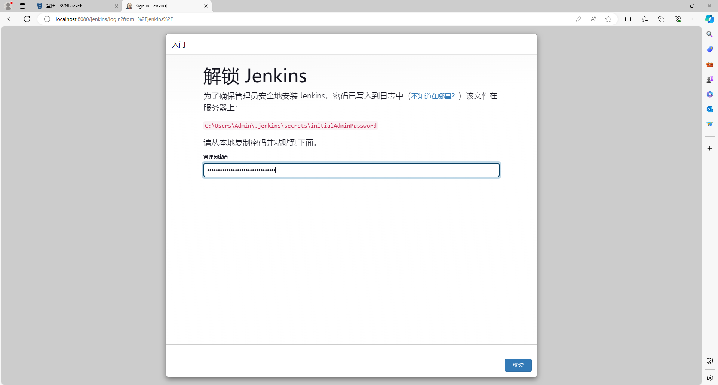
Task: Focus the 管理员密码 password field
Action: click(352, 170)
